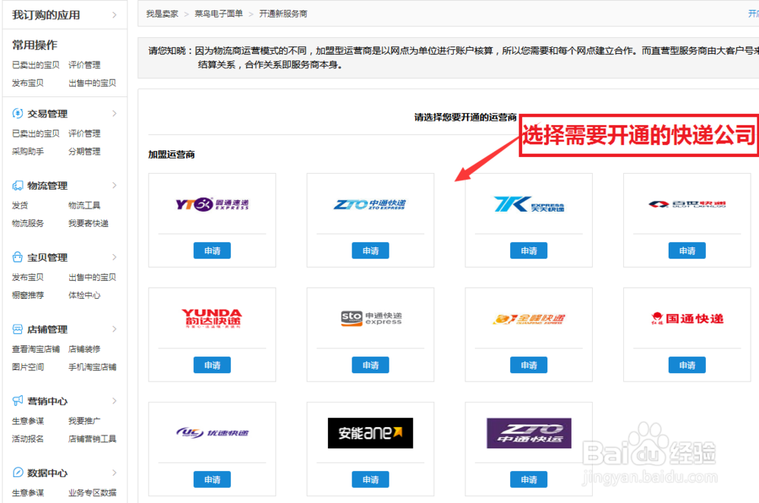Open 分期管理 link
Screen dimensions: 759x503
pos(84,152)
